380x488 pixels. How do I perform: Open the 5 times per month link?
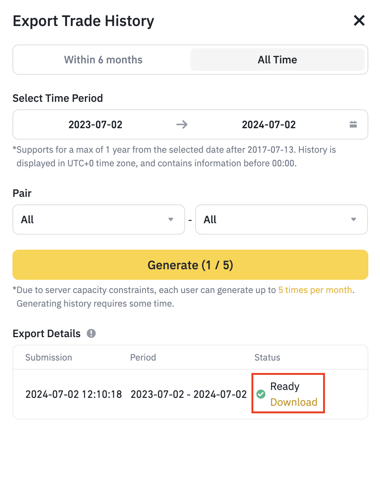point(315,290)
